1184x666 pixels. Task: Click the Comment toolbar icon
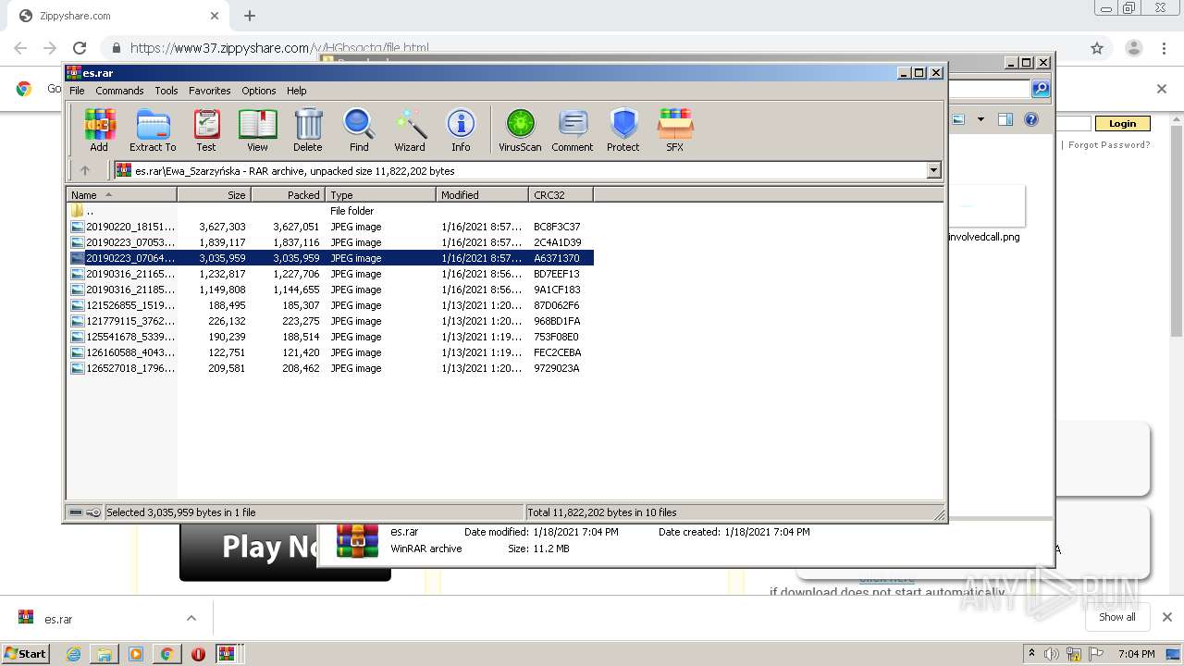click(x=573, y=129)
